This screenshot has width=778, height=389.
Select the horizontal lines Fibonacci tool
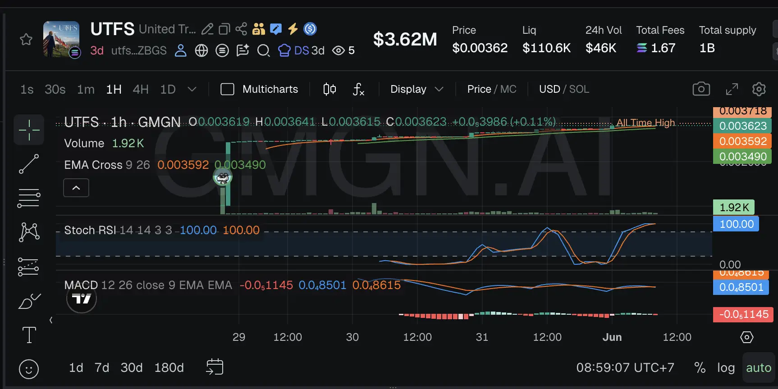pyautogui.click(x=29, y=198)
